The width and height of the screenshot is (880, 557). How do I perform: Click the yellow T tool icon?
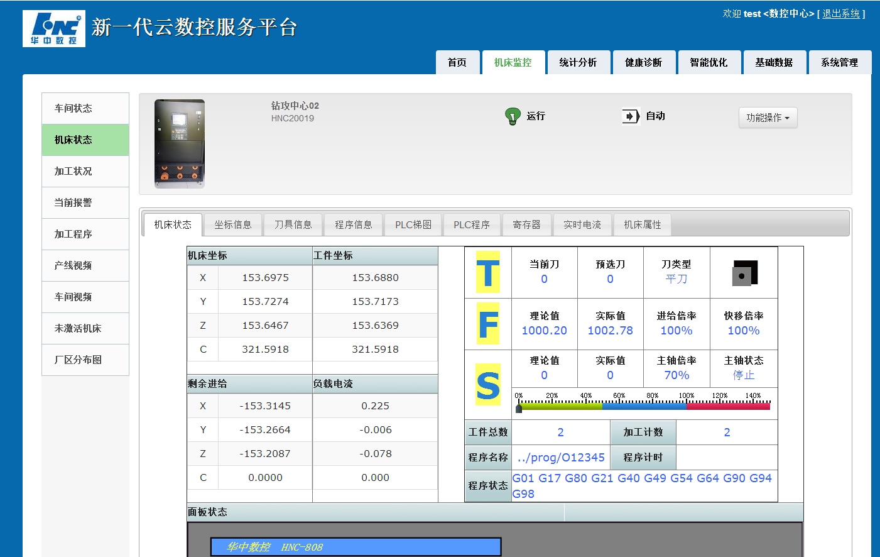[488, 272]
